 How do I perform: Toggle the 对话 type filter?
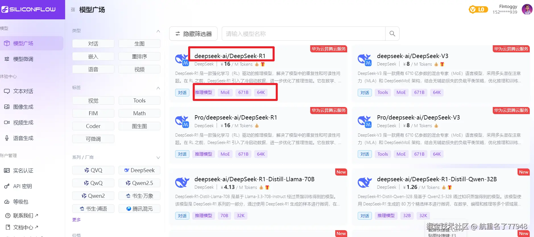(93, 44)
